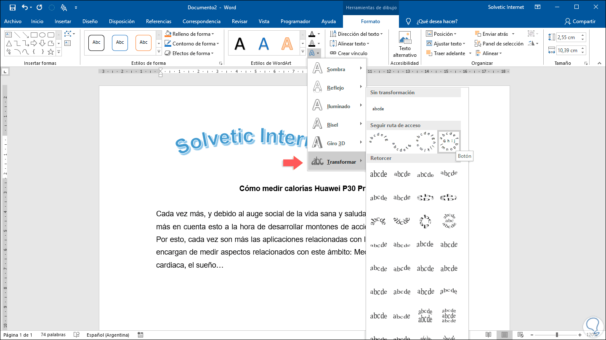Click the text outline color A icon

tap(311, 43)
